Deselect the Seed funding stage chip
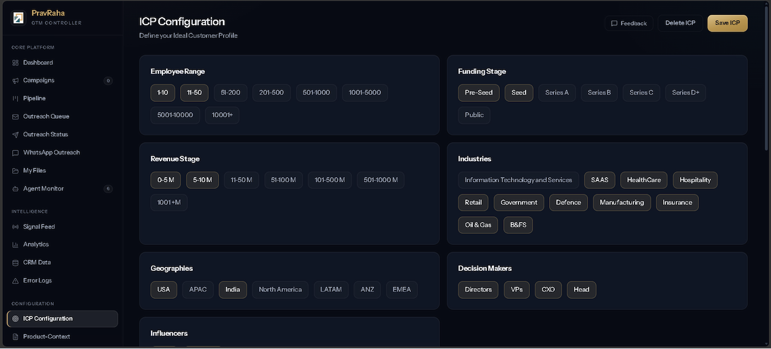 click(x=519, y=92)
